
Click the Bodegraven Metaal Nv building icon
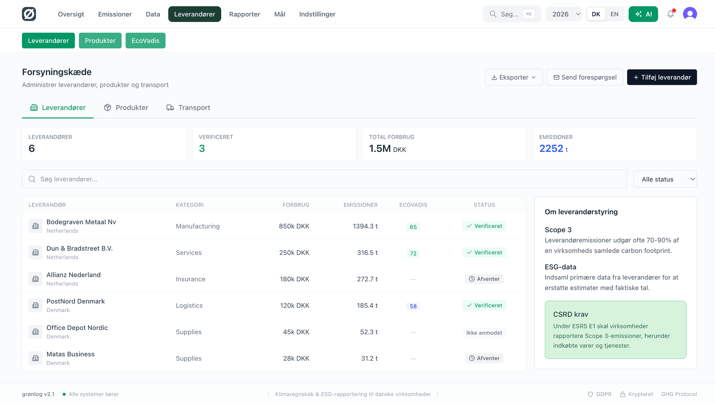(x=35, y=226)
